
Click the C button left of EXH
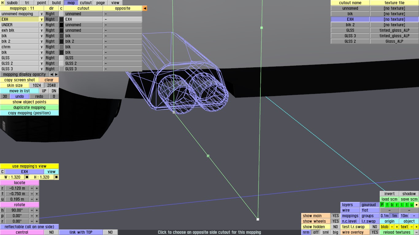click(x=2, y=172)
